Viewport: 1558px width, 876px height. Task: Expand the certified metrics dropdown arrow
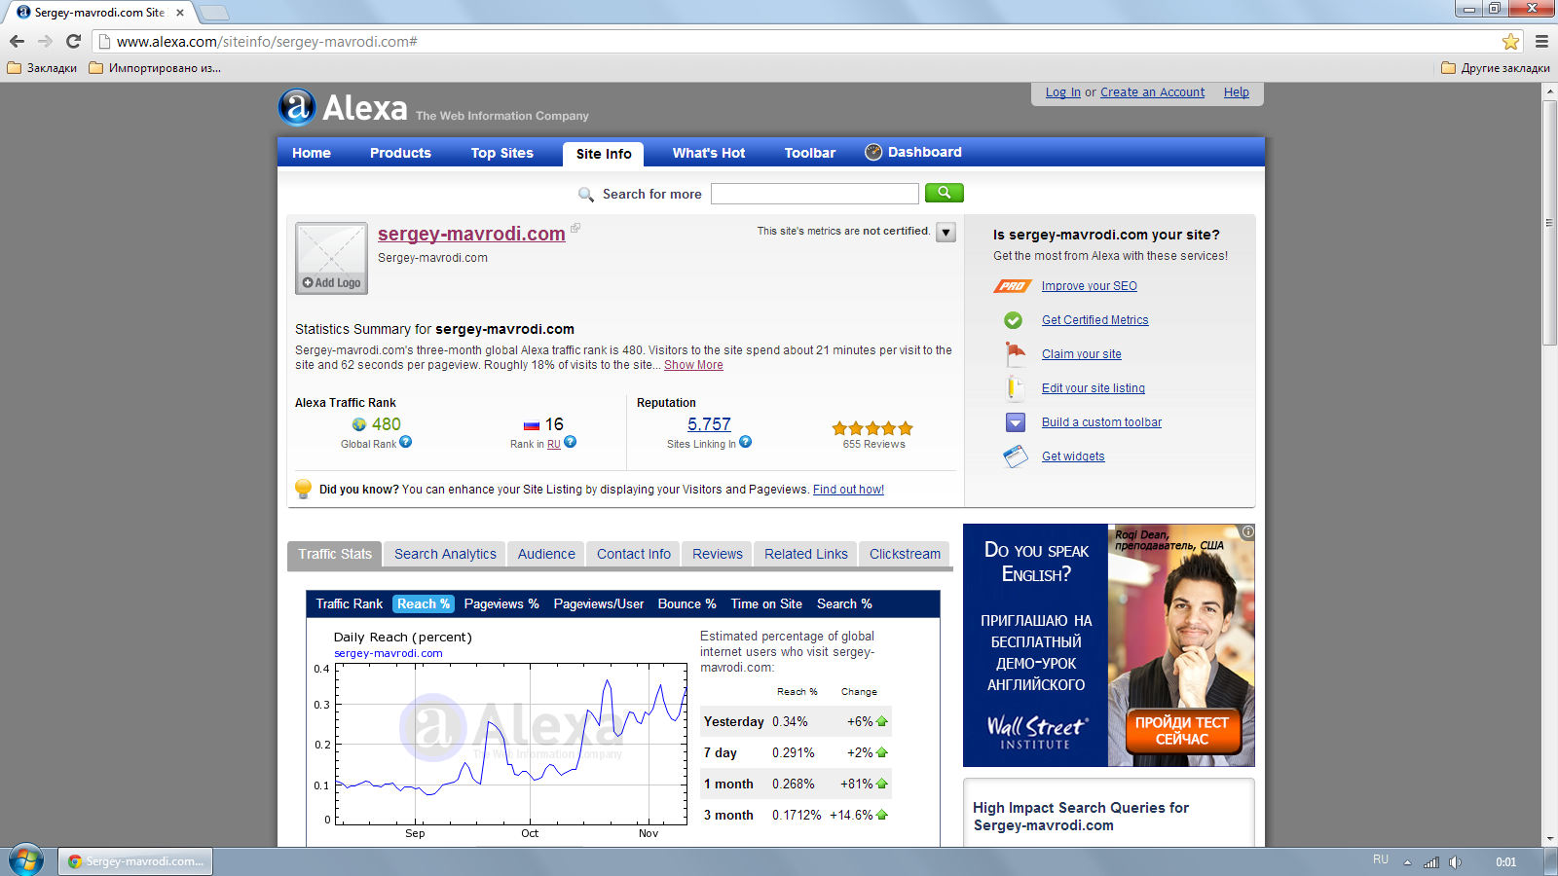(x=946, y=233)
